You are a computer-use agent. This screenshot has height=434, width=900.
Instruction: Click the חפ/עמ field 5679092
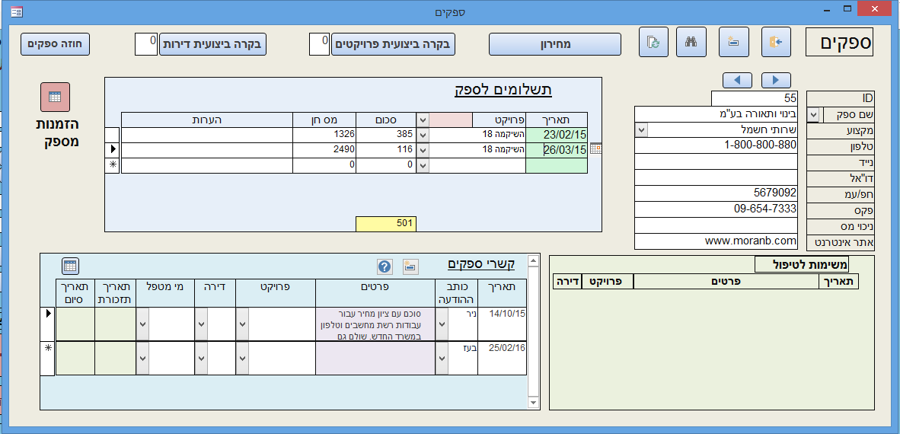(x=717, y=193)
